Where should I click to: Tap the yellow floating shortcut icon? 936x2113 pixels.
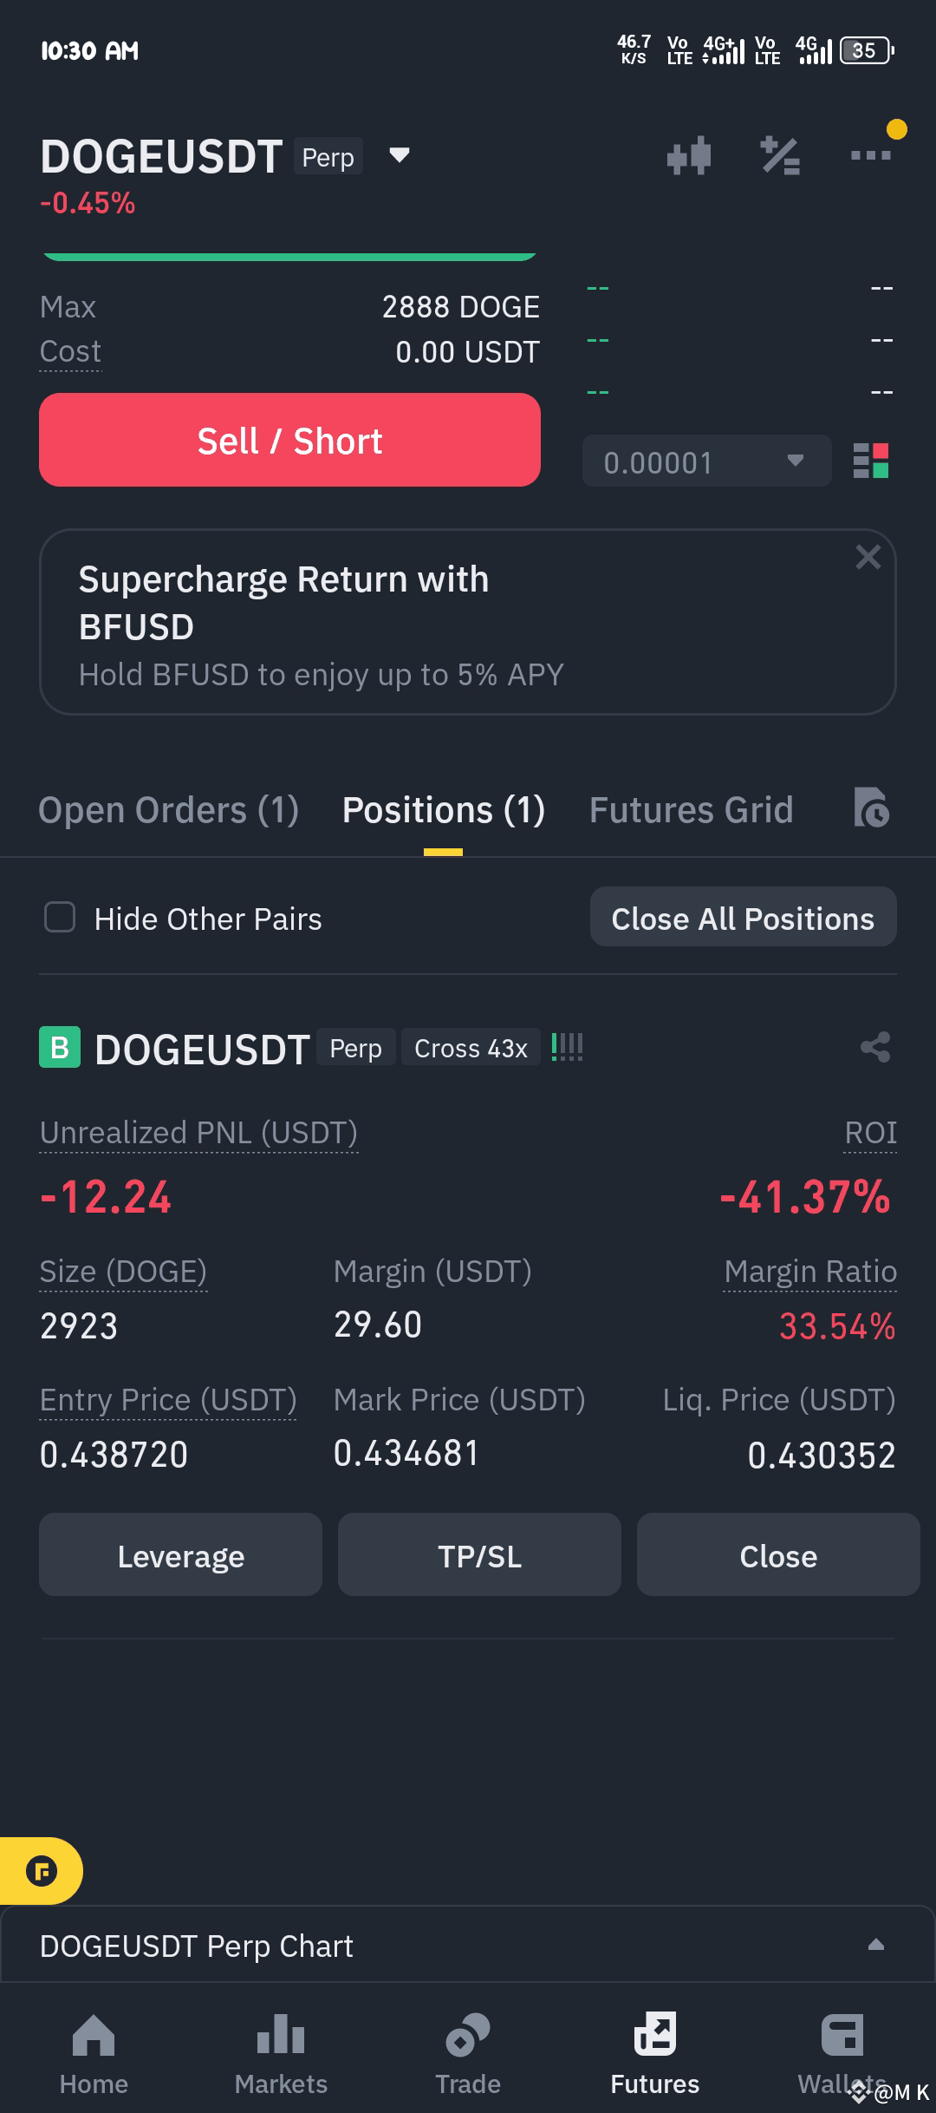pos(41,1870)
